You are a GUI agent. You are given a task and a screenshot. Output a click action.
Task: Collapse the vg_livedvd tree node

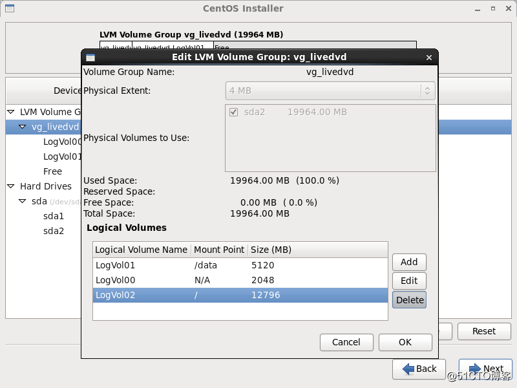coord(23,127)
